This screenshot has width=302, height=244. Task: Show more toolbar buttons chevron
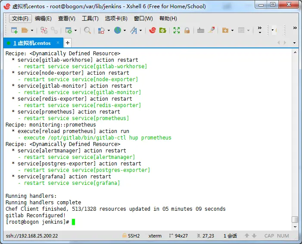click(x=260, y=30)
